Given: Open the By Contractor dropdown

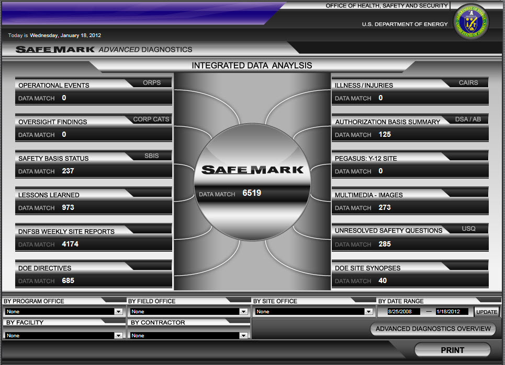Looking at the screenshot, I should (189, 335).
